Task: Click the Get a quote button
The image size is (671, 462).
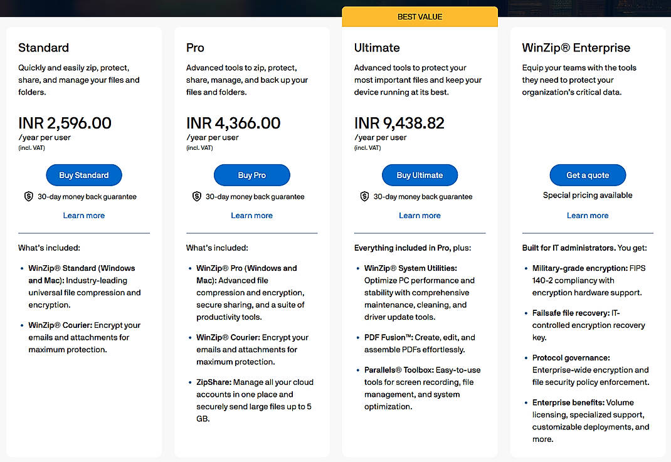Action: click(x=588, y=175)
